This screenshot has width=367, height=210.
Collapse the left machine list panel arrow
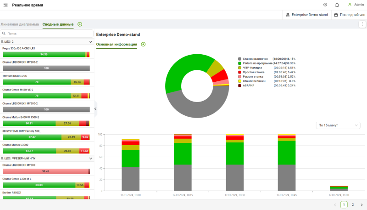95,109
